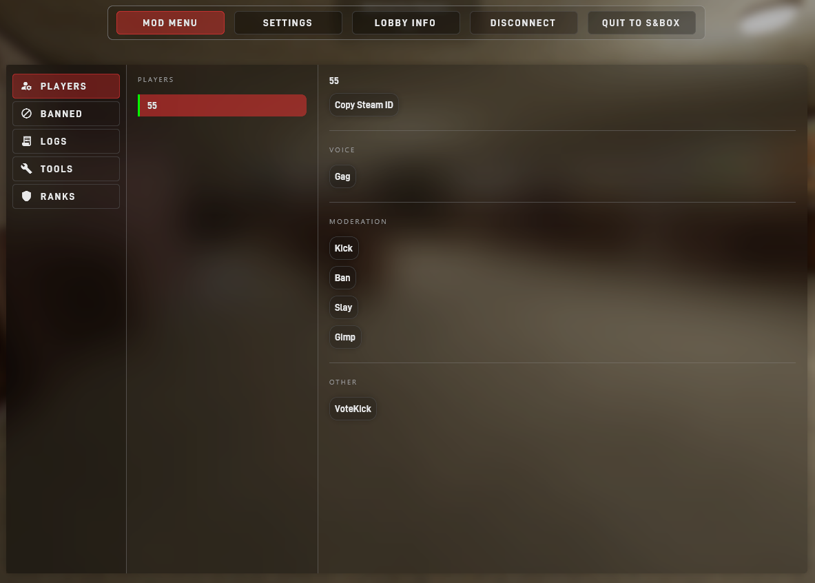Viewport: 815px width, 583px height.
Task: Gag the selected player's voice
Action: pos(342,177)
